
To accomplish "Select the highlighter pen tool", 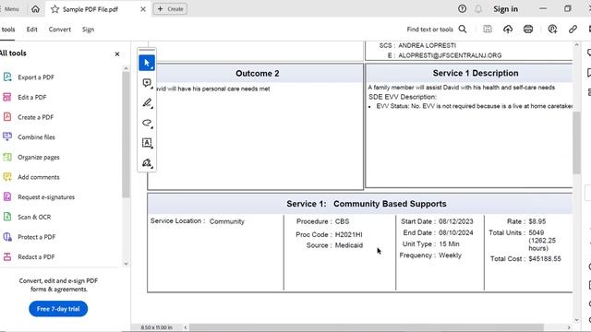I will [147, 102].
